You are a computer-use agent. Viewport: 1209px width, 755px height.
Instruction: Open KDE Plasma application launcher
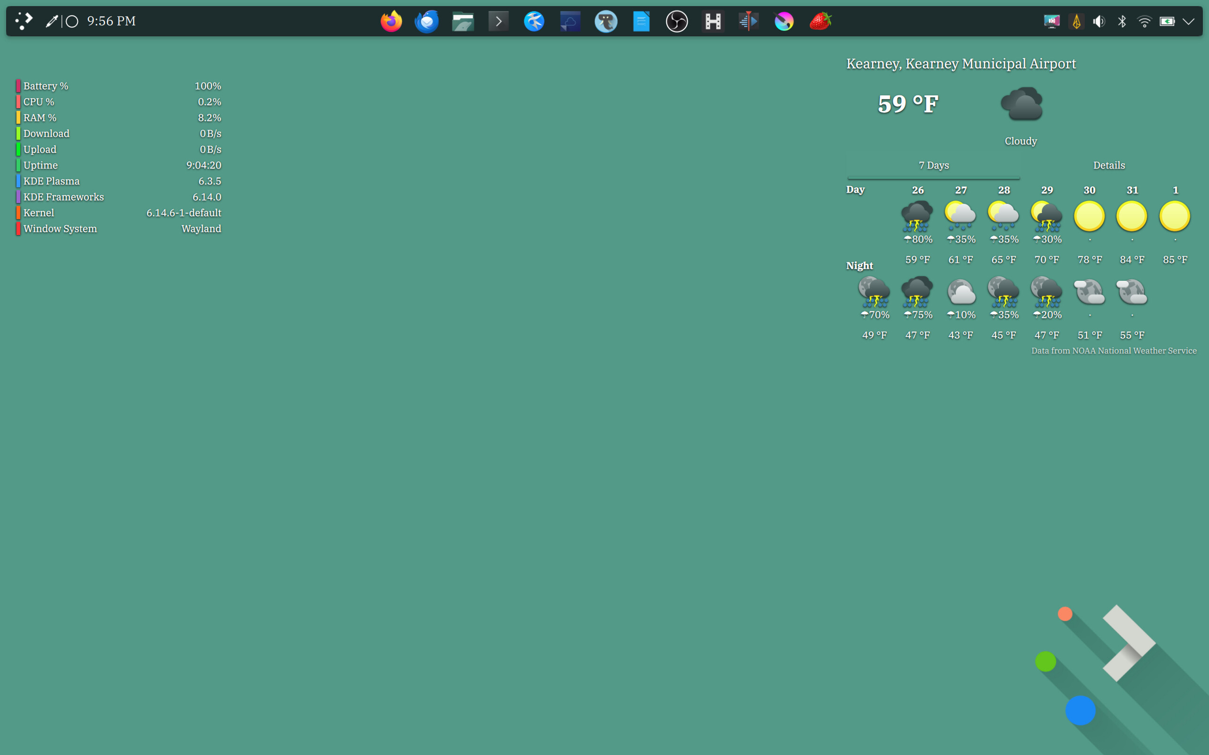[24, 21]
